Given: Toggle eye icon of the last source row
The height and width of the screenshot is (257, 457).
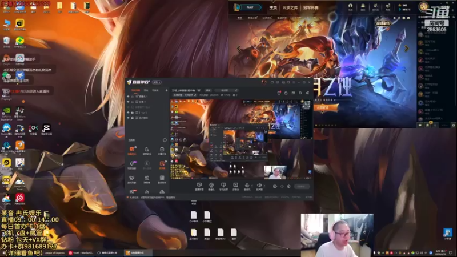Looking at the screenshot, I should click(128, 118).
